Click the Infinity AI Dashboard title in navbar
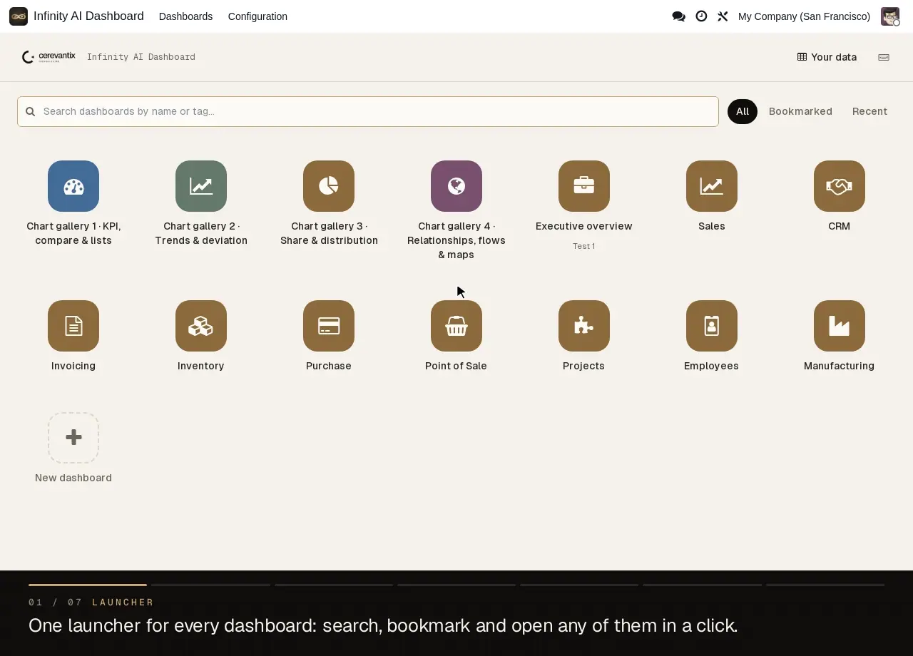The width and height of the screenshot is (913, 656). (x=88, y=16)
